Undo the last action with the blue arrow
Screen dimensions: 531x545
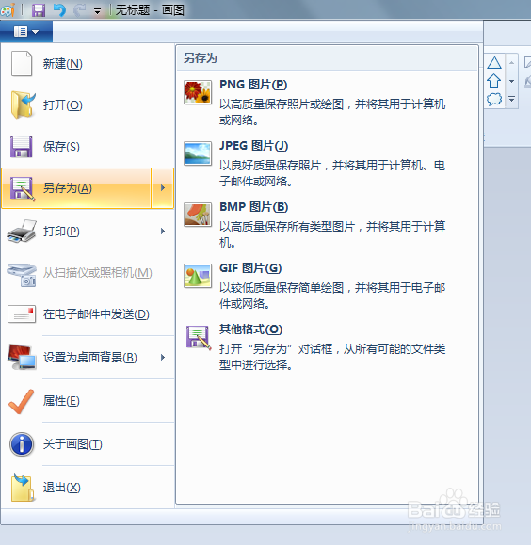(59, 9)
